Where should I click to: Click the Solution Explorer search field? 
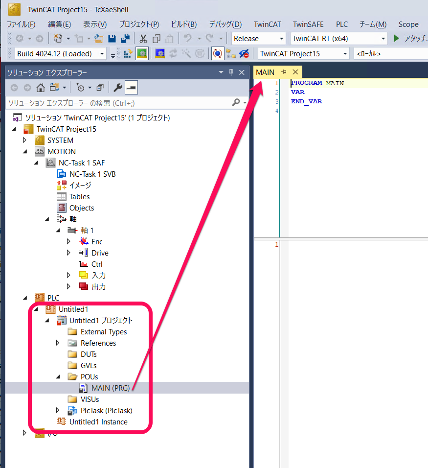118,103
